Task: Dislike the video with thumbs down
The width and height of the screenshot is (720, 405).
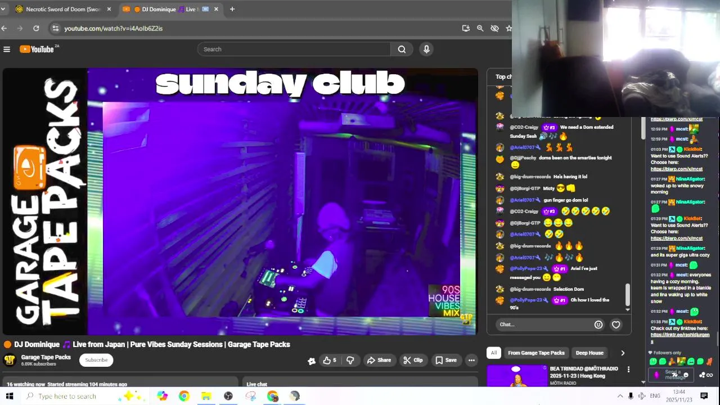Action: 350,360
